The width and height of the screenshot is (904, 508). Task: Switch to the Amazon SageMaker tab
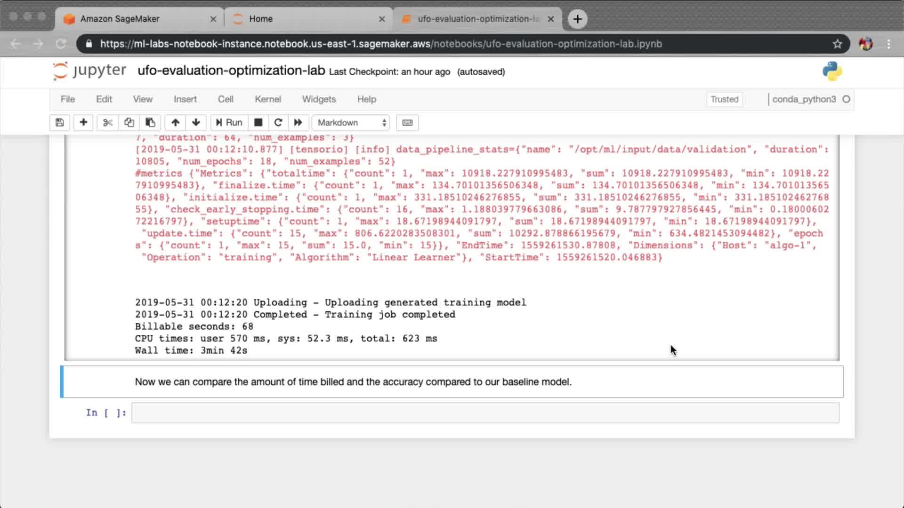point(120,19)
